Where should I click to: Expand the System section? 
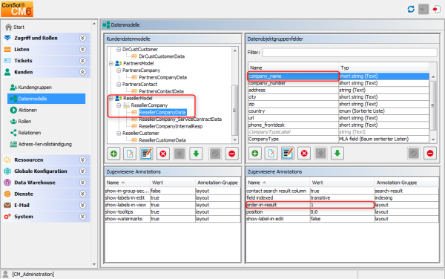[x=82, y=217]
